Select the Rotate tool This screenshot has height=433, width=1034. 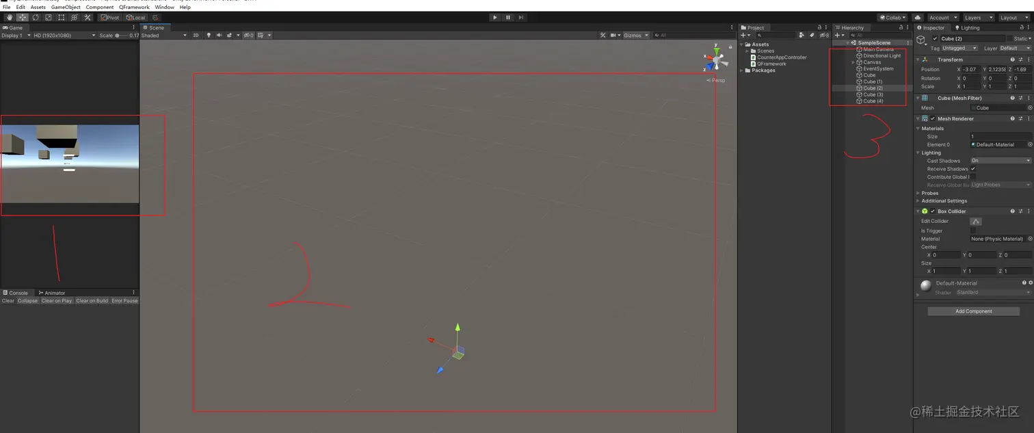point(36,17)
